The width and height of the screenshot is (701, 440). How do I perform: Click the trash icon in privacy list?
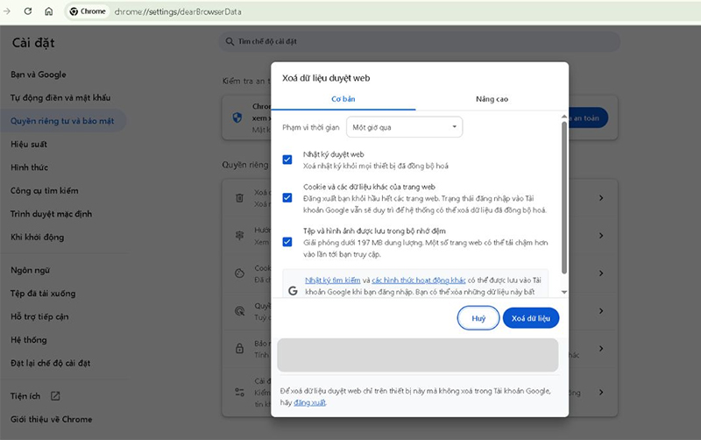pyautogui.click(x=239, y=198)
